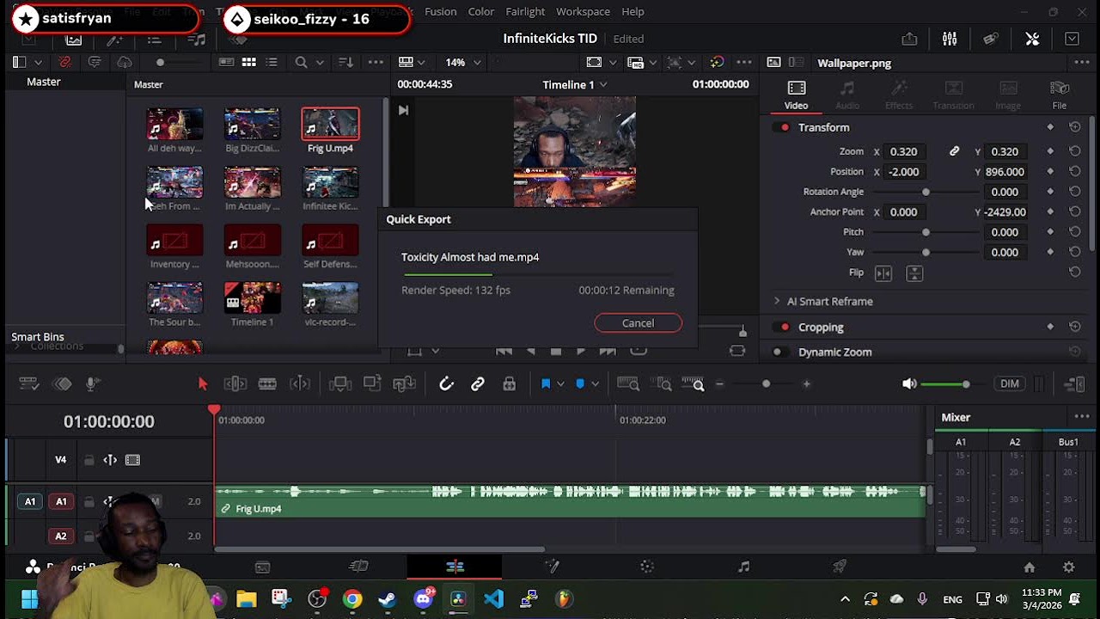The height and width of the screenshot is (619, 1100).
Task: Open the media pool search options dropdown
Action: [320, 63]
